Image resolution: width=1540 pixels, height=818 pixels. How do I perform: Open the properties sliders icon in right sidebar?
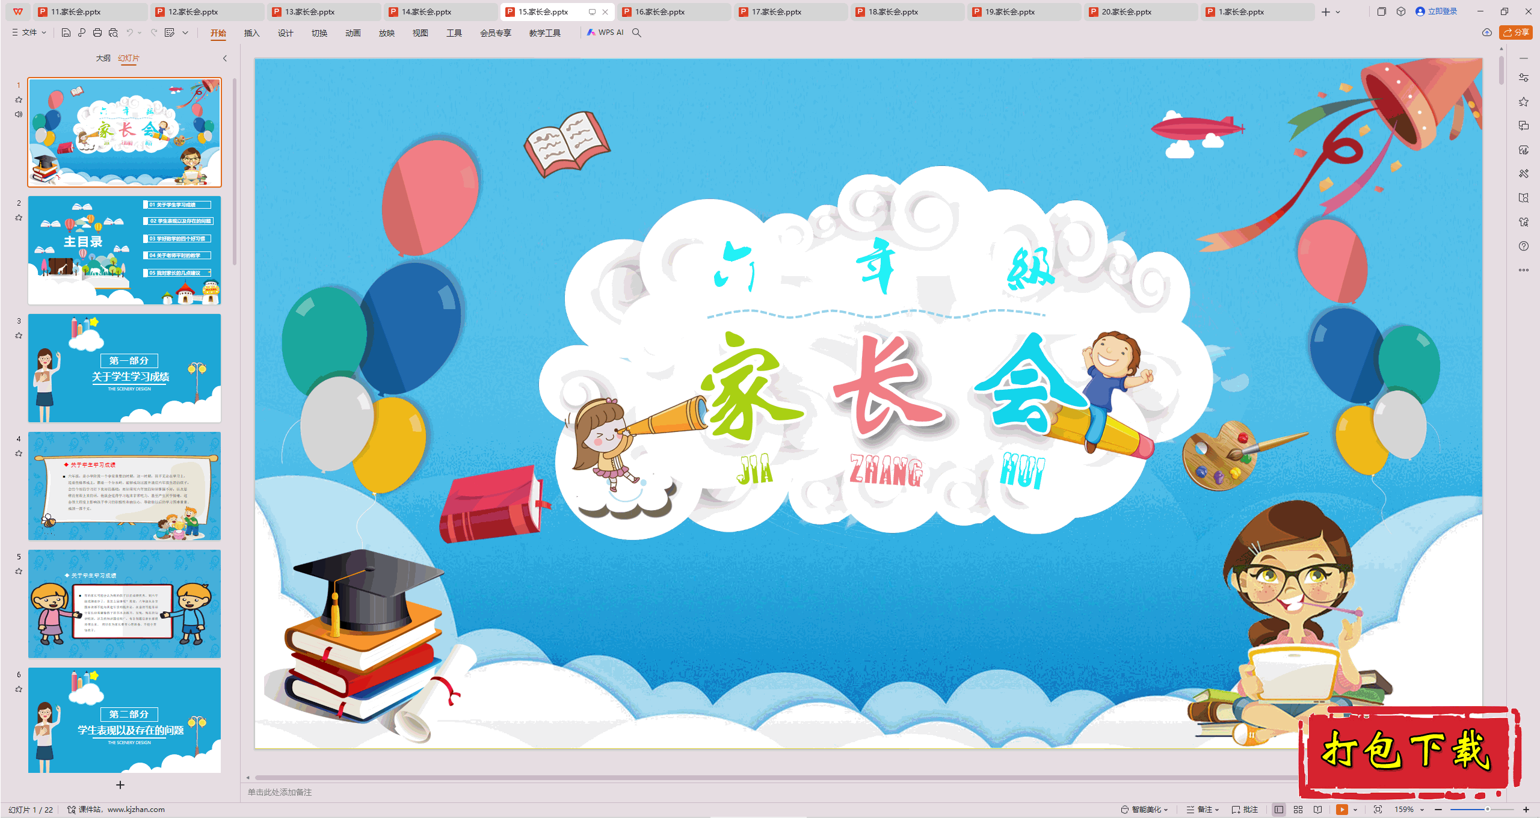[x=1524, y=78]
